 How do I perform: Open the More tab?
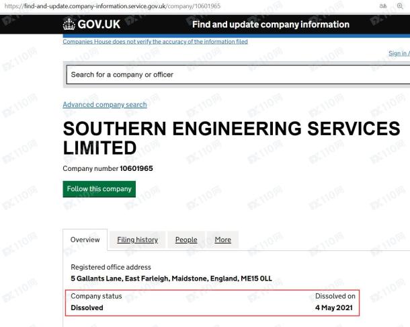[222, 240]
